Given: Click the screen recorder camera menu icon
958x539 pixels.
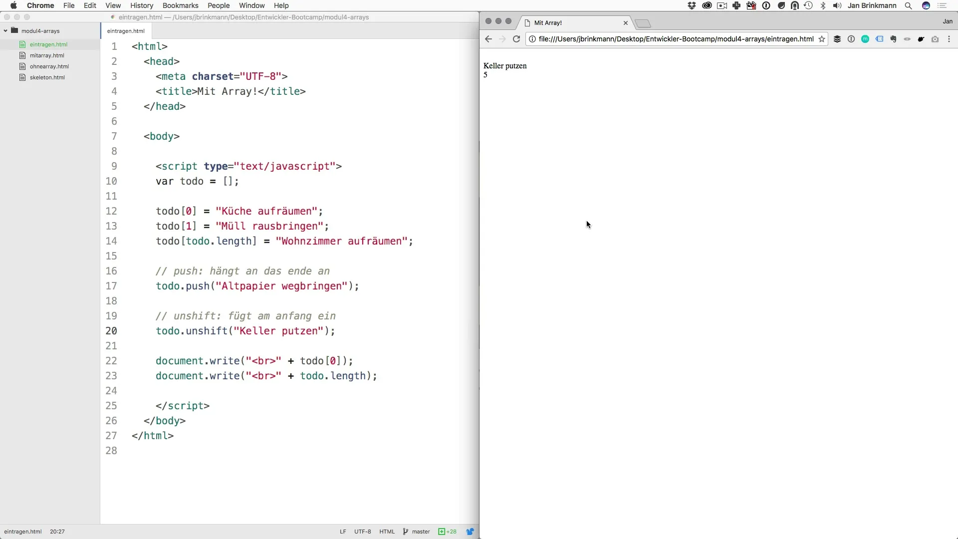Looking at the screenshot, I should 722,5.
